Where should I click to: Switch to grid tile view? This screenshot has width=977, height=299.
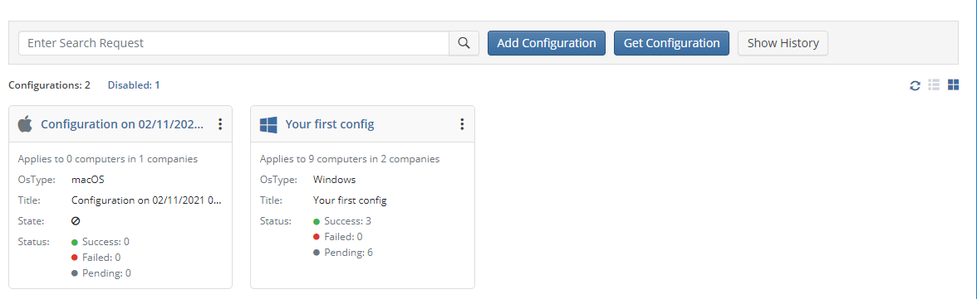coord(953,85)
